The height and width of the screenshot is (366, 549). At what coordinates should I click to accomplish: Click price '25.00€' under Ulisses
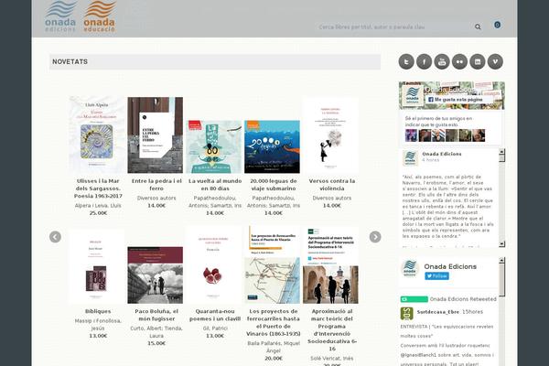[98, 213]
